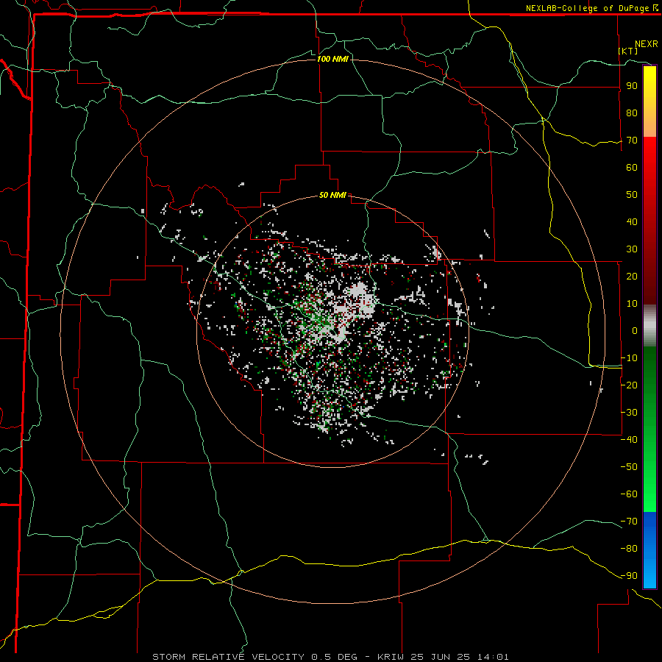Screen dimensions: 662x662
Task: Select the 50 NMI range ring label
Action: click(x=332, y=195)
